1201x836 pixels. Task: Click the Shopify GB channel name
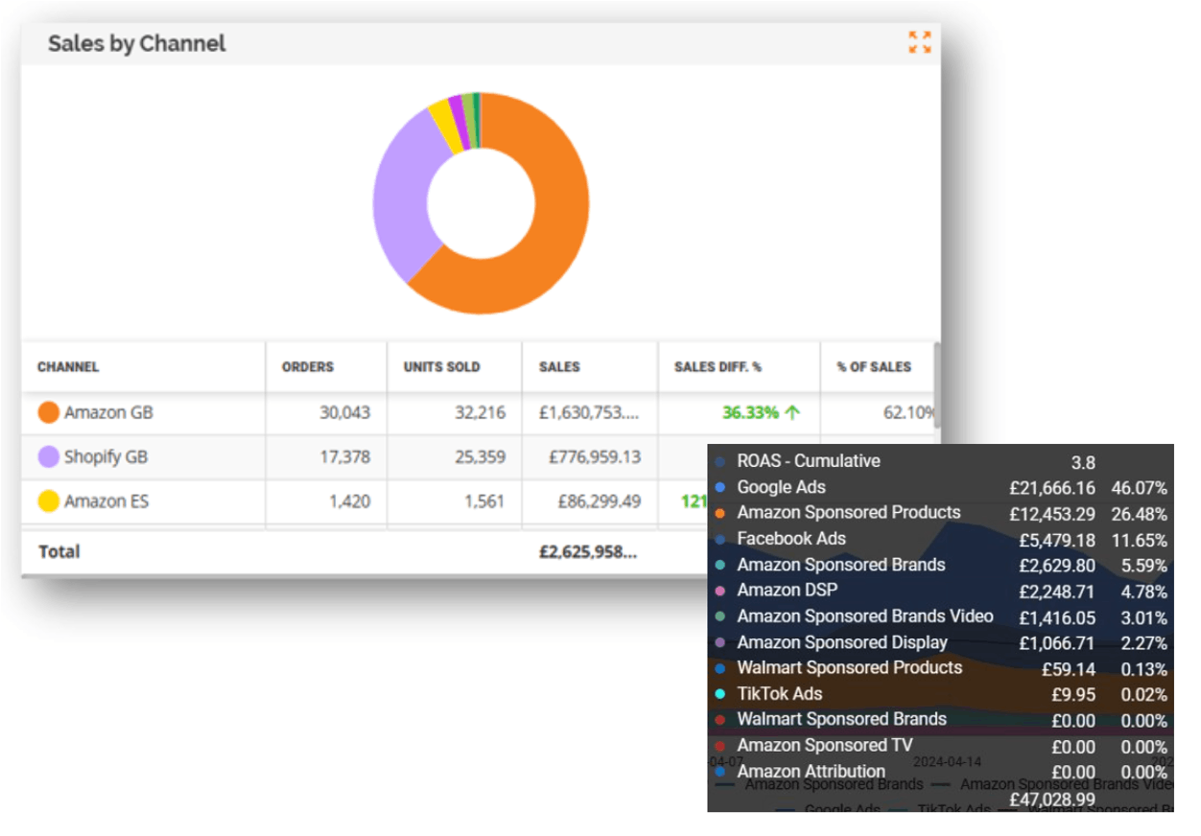point(106,457)
